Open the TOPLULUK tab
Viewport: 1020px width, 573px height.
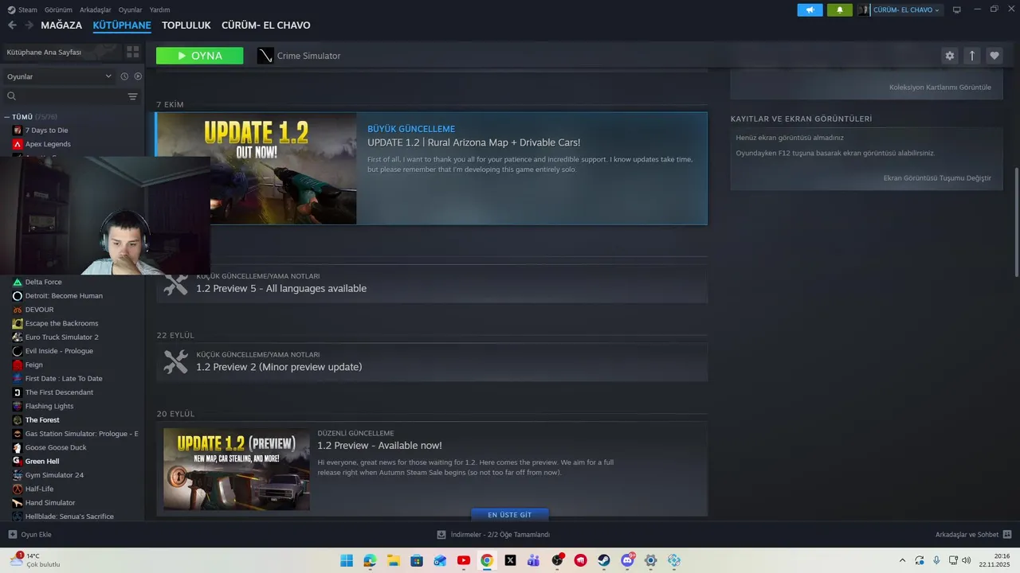tap(186, 25)
